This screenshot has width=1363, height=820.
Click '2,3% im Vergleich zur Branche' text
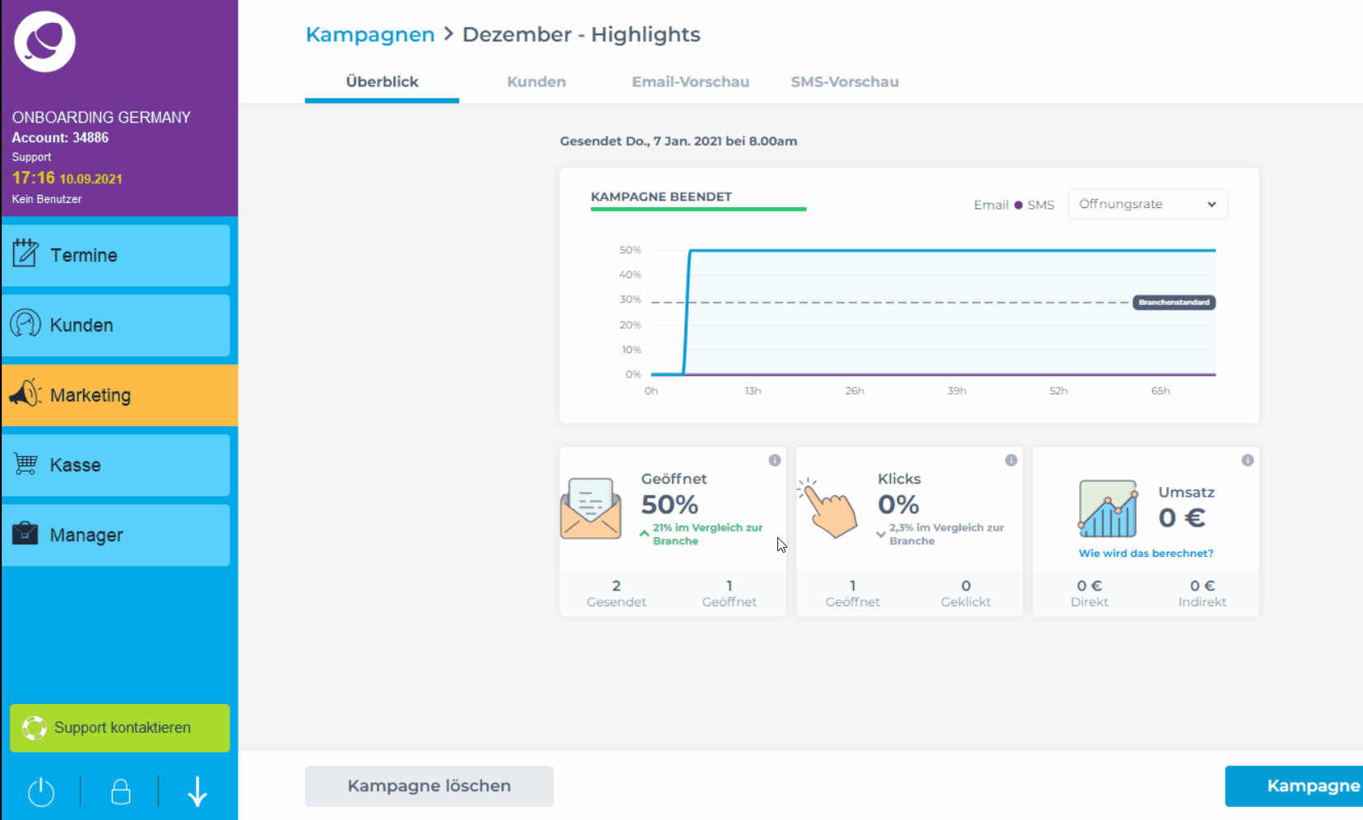(947, 534)
